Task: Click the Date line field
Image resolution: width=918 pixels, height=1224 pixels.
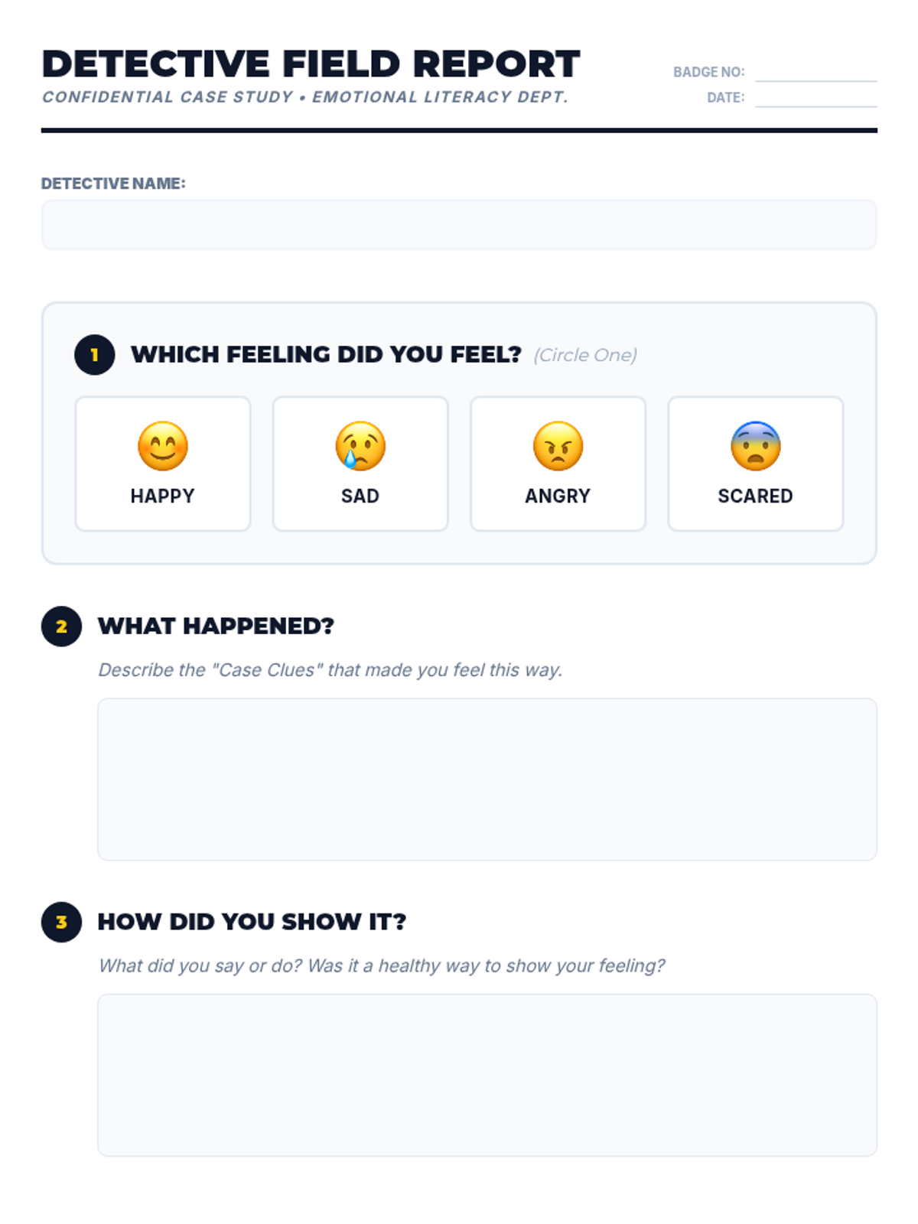Action: [x=816, y=98]
